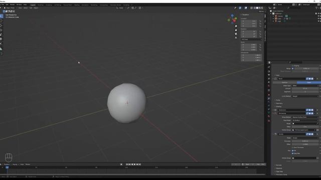Select the Select Box tool
Image resolution: width=321 pixels, height=180 pixels.
[x=1, y=16]
